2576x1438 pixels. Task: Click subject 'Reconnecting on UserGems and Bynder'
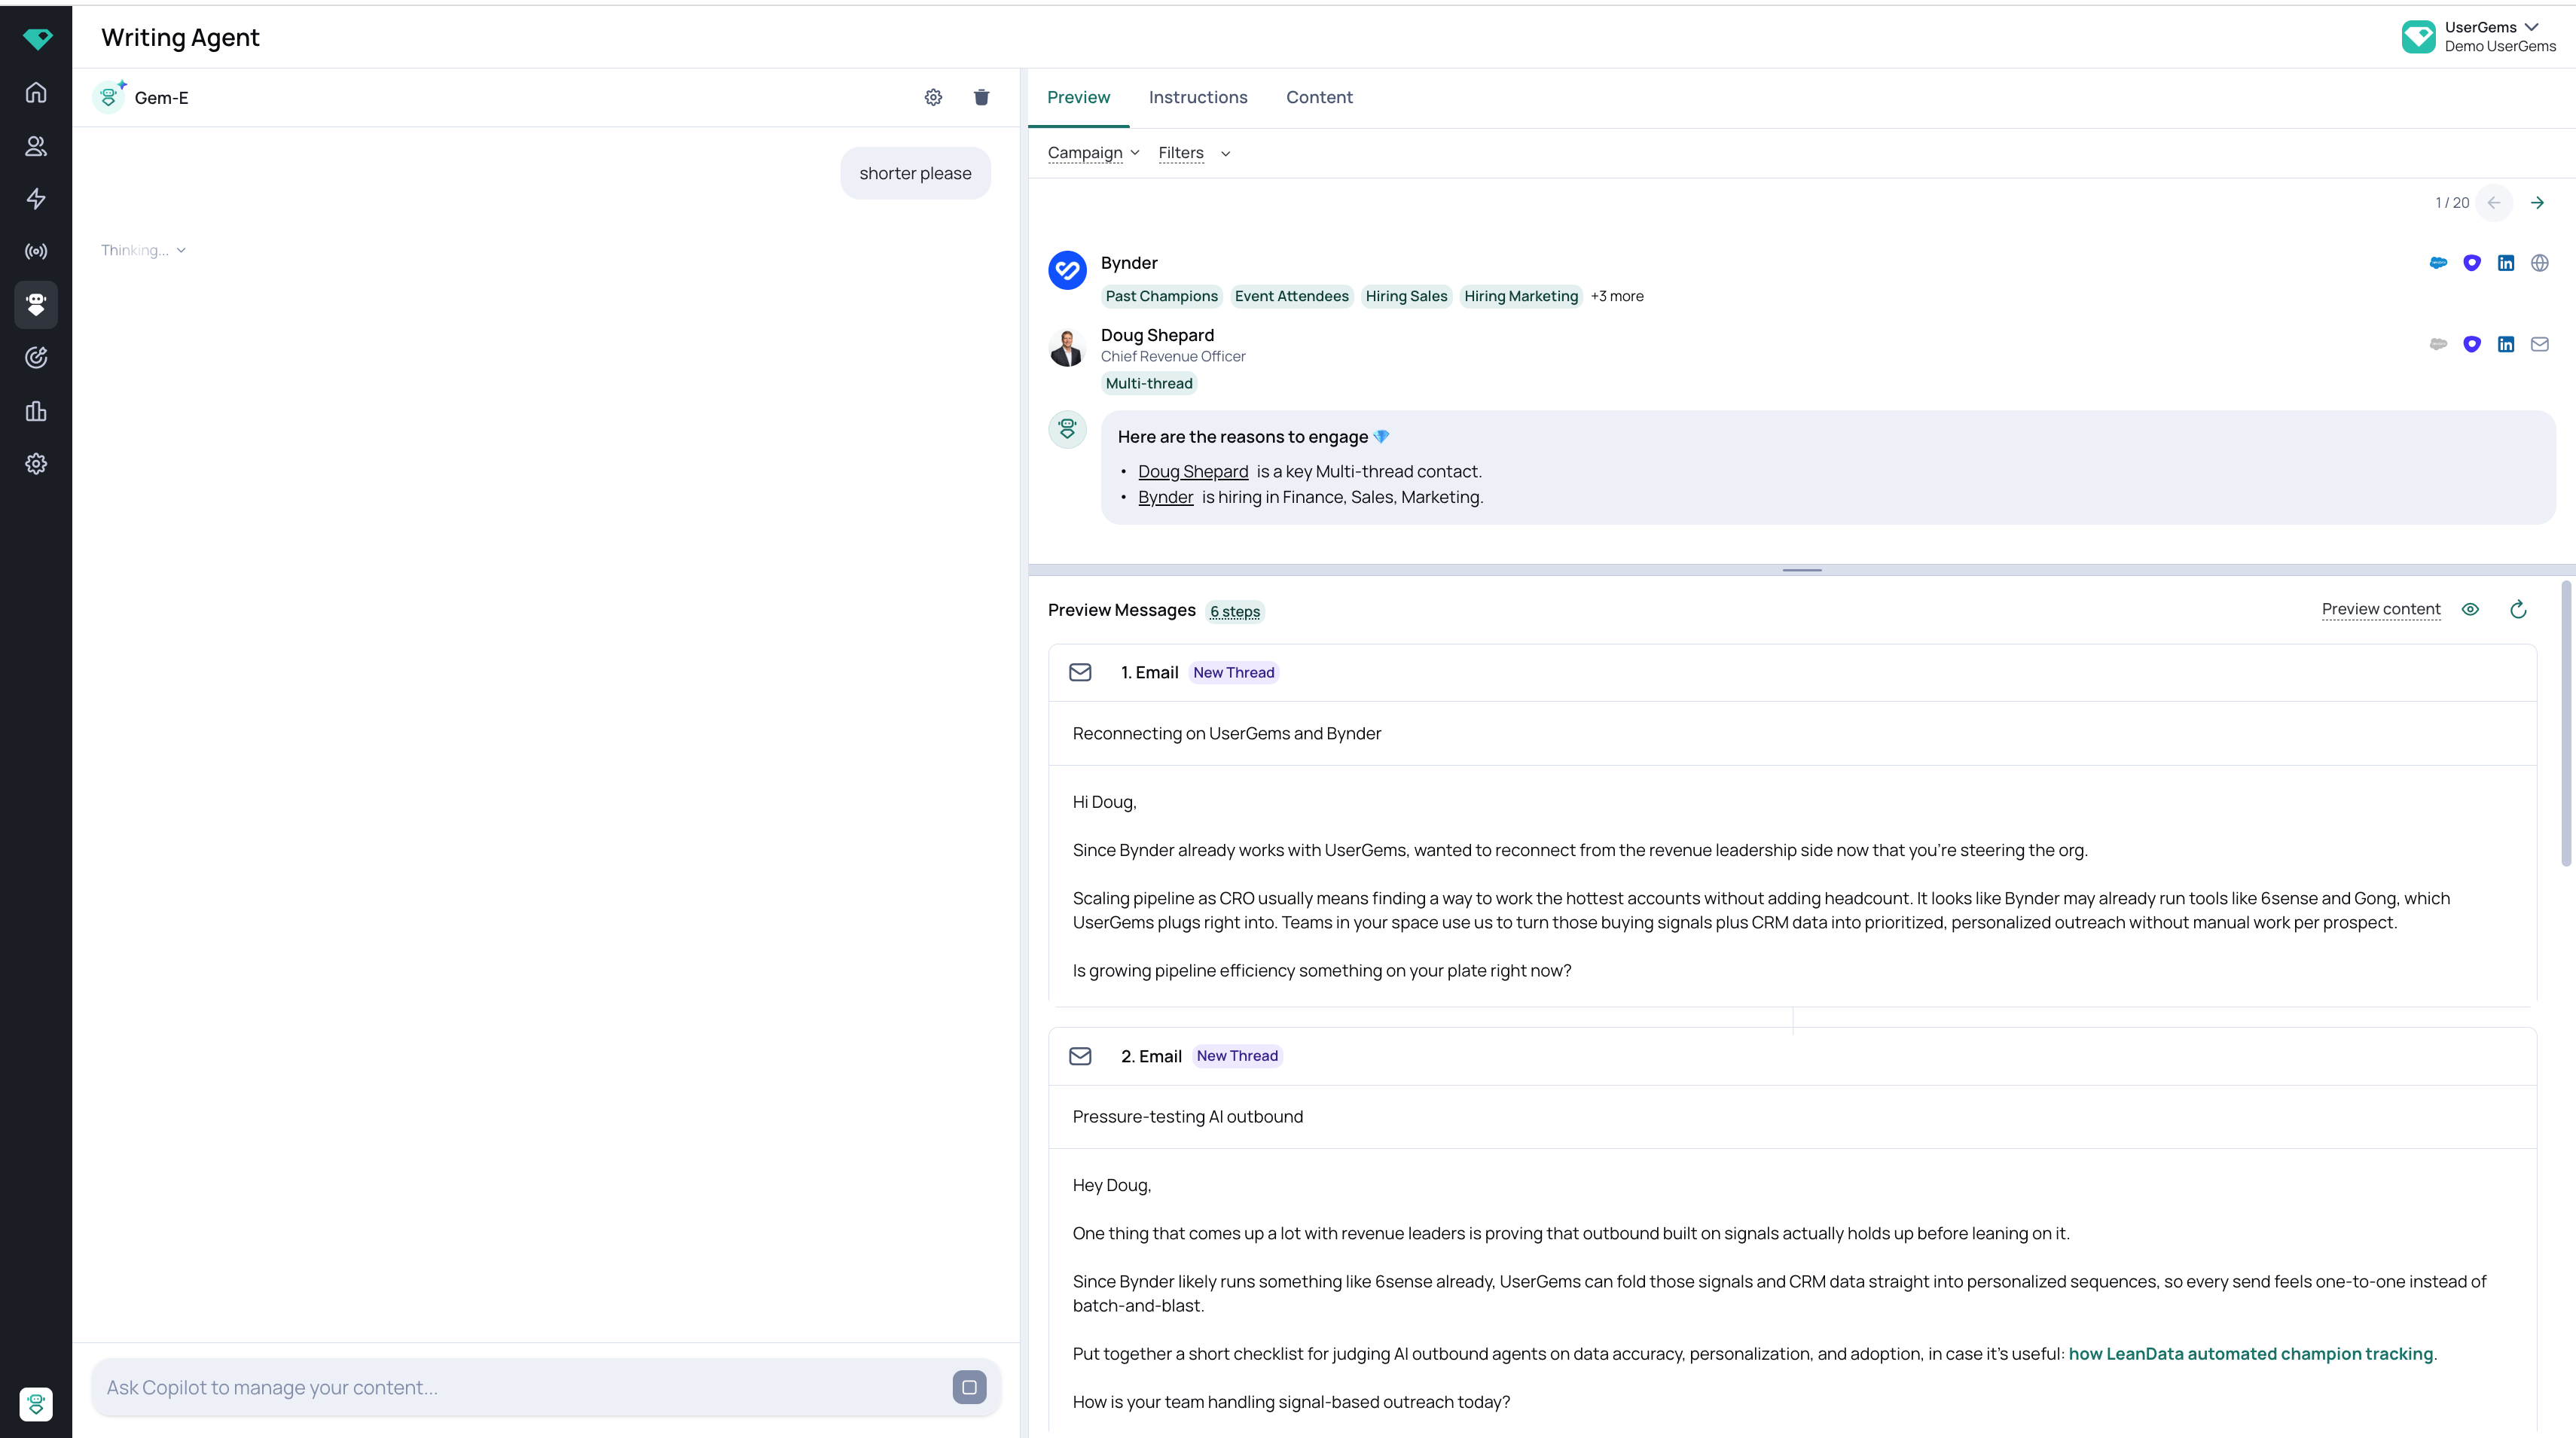[x=1226, y=733]
